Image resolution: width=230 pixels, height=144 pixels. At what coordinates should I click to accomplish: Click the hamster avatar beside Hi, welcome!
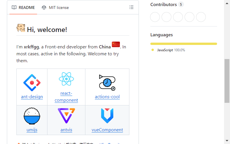coord(21,28)
